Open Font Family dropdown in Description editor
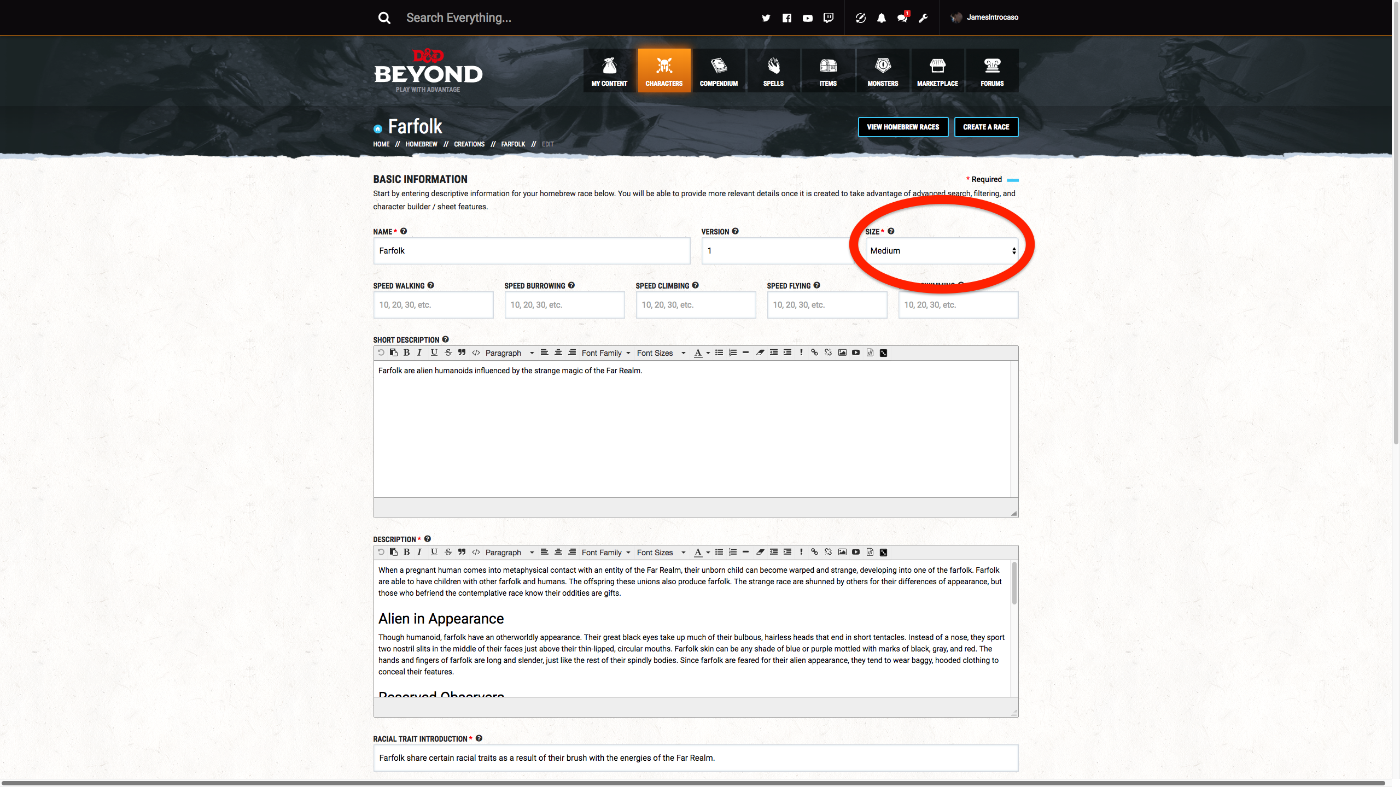The height and width of the screenshot is (787, 1400). [x=606, y=553]
